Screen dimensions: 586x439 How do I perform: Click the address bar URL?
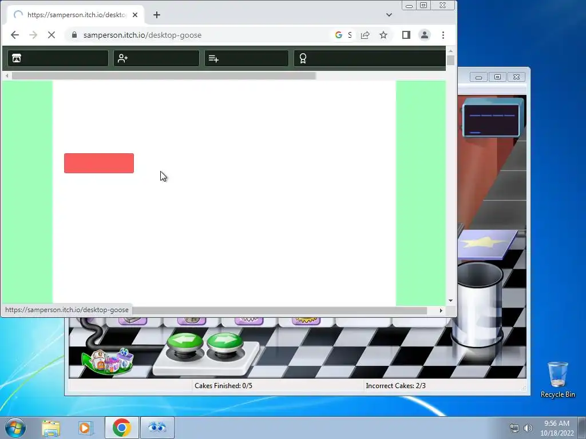(142, 35)
